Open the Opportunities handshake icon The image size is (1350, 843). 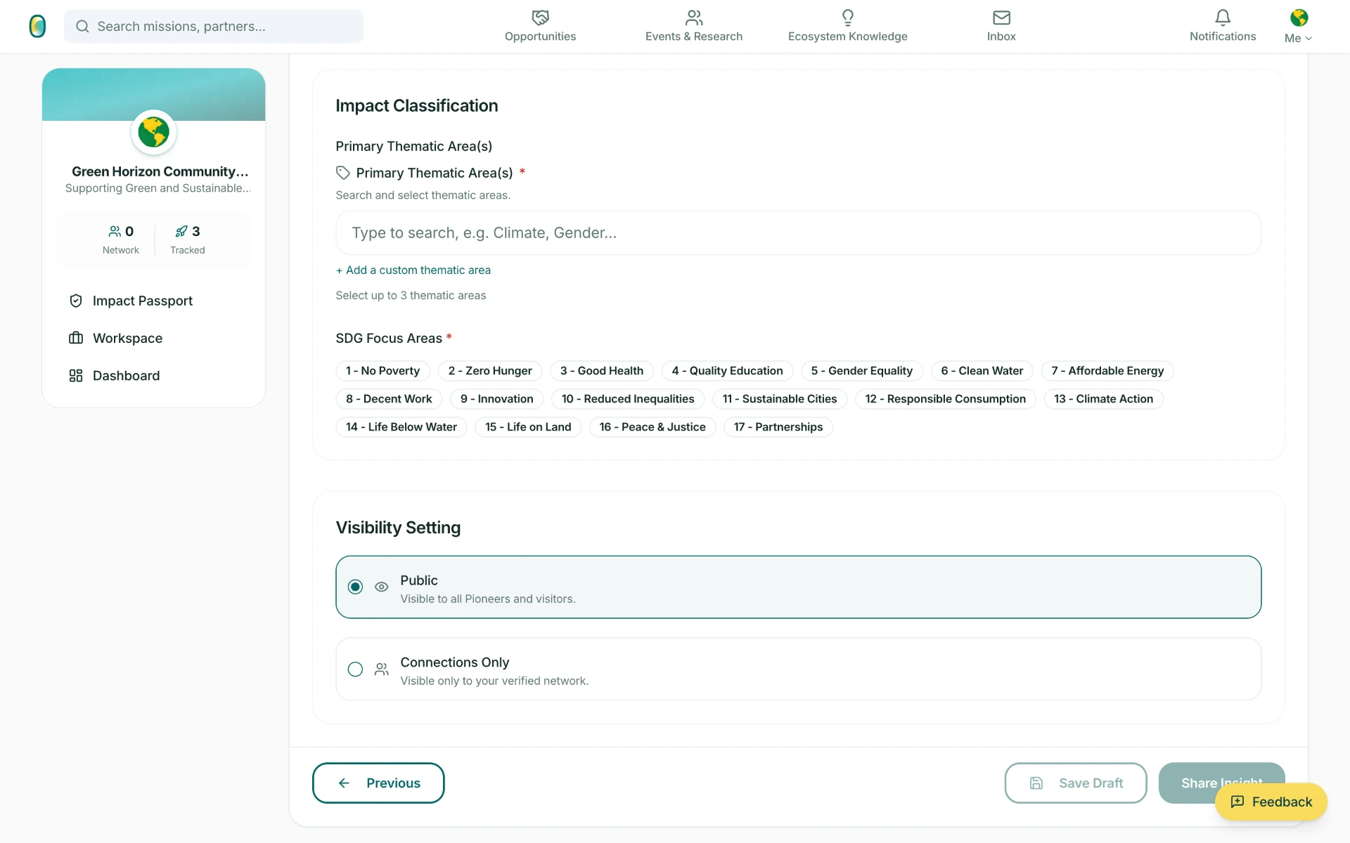[x=540, y=18]
